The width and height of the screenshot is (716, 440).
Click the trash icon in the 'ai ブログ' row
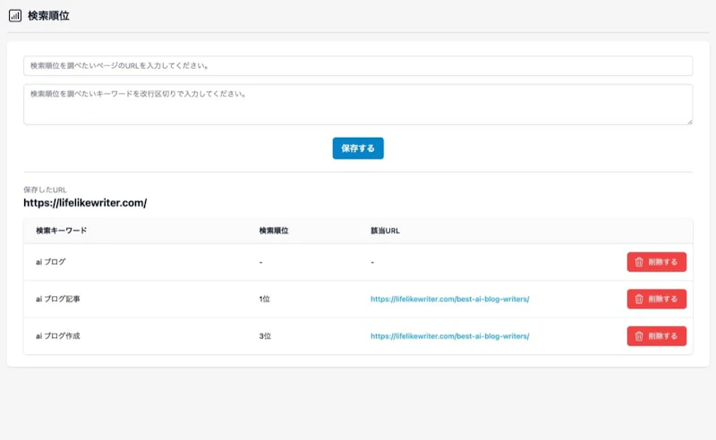click(639, 262)
